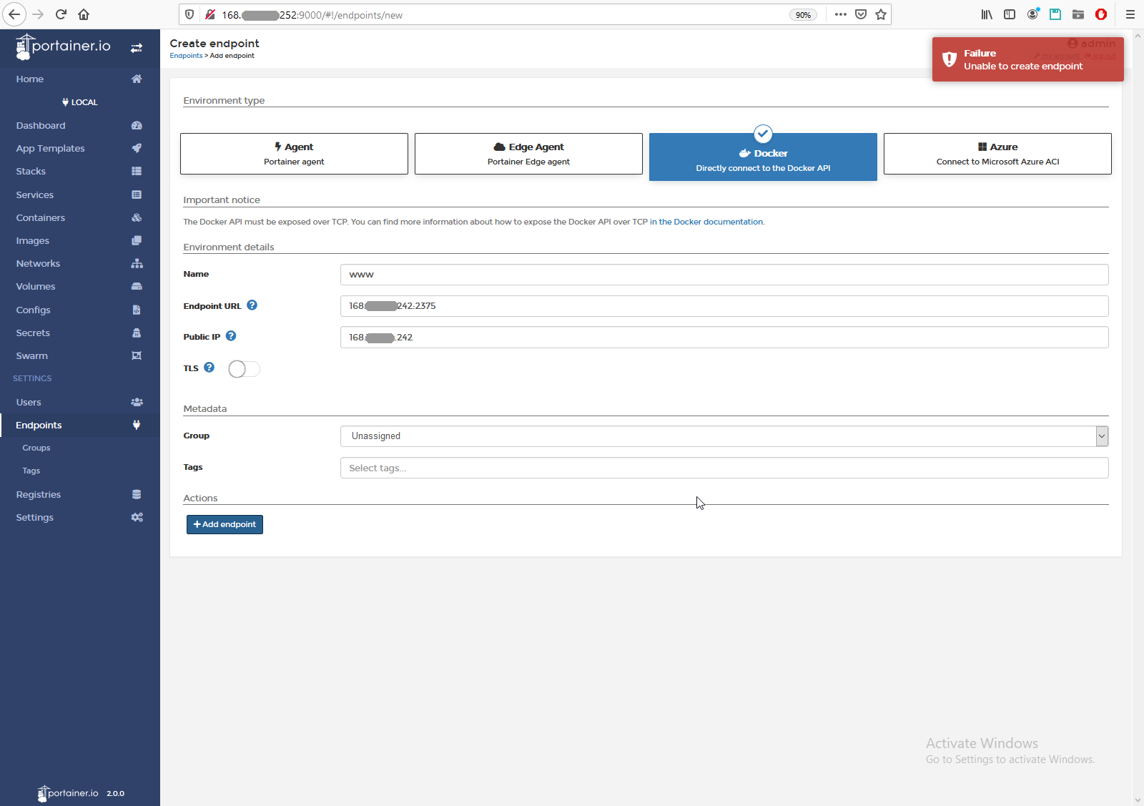Click the Public IP input field
Image resolution: width=1144 pixels, height=806 pixels.
point(724,338)
